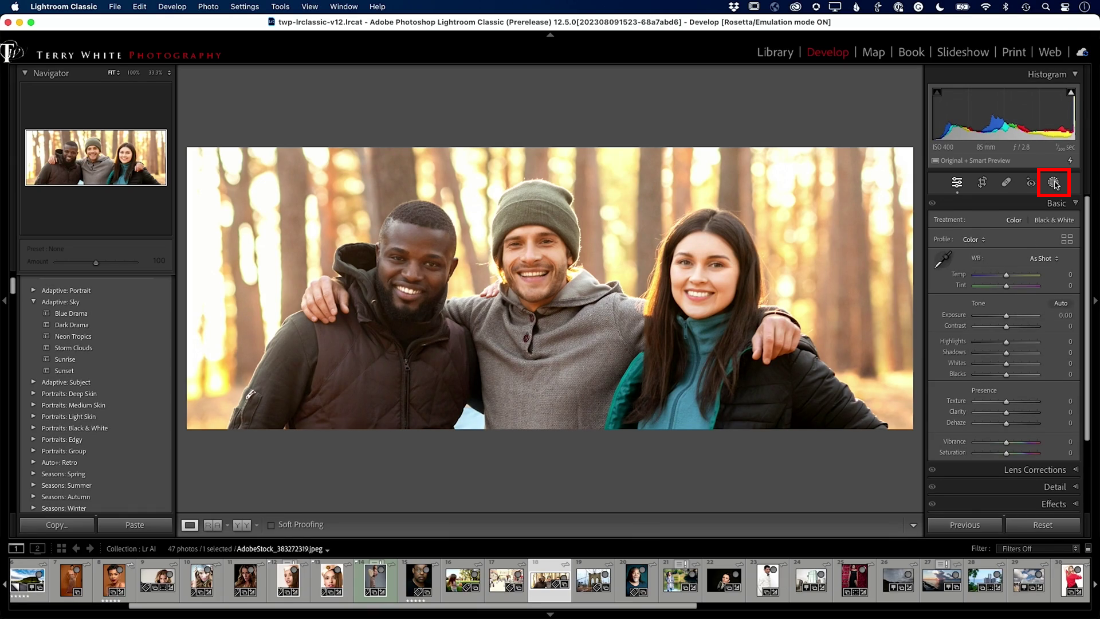This screenshot has height=619, width=1100.
Task: Open the Edit adjustments tool panel
Action: point(957,182)
